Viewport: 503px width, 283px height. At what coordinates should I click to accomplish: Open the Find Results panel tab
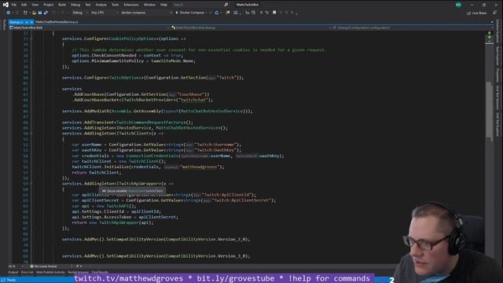point(100,273)
